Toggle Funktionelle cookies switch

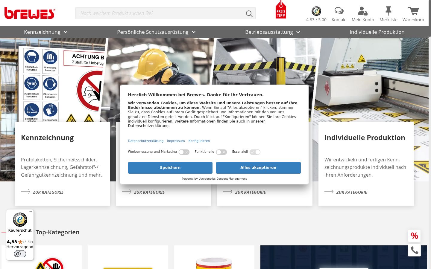221,152
